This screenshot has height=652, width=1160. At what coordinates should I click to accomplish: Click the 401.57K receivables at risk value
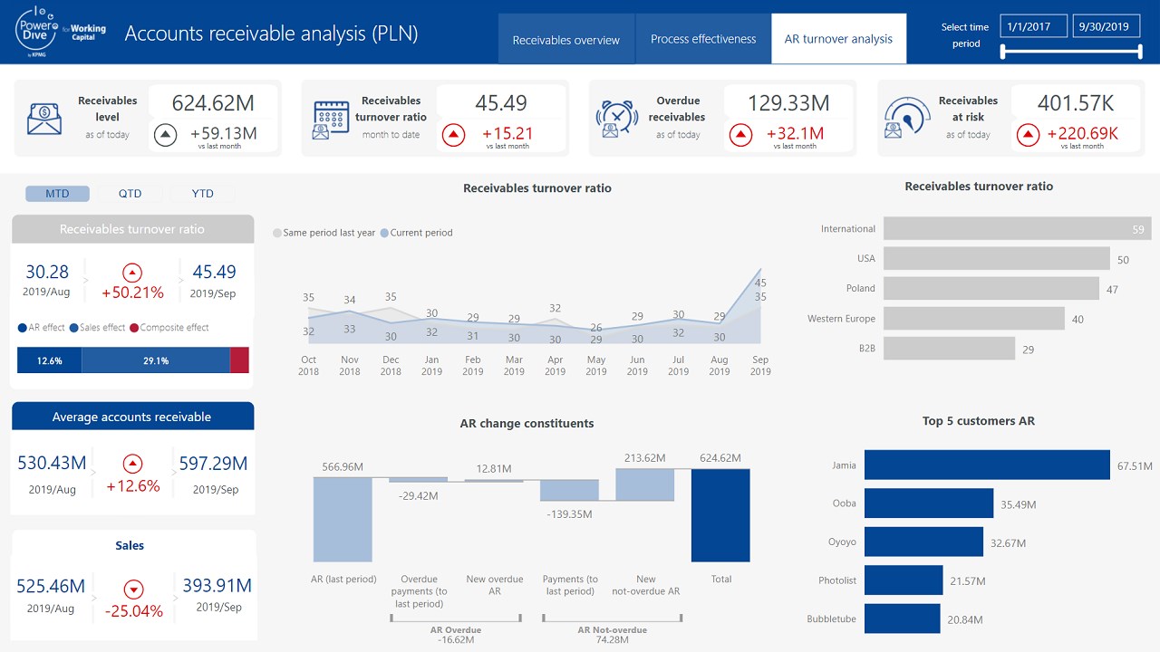tap(1076, 102)
